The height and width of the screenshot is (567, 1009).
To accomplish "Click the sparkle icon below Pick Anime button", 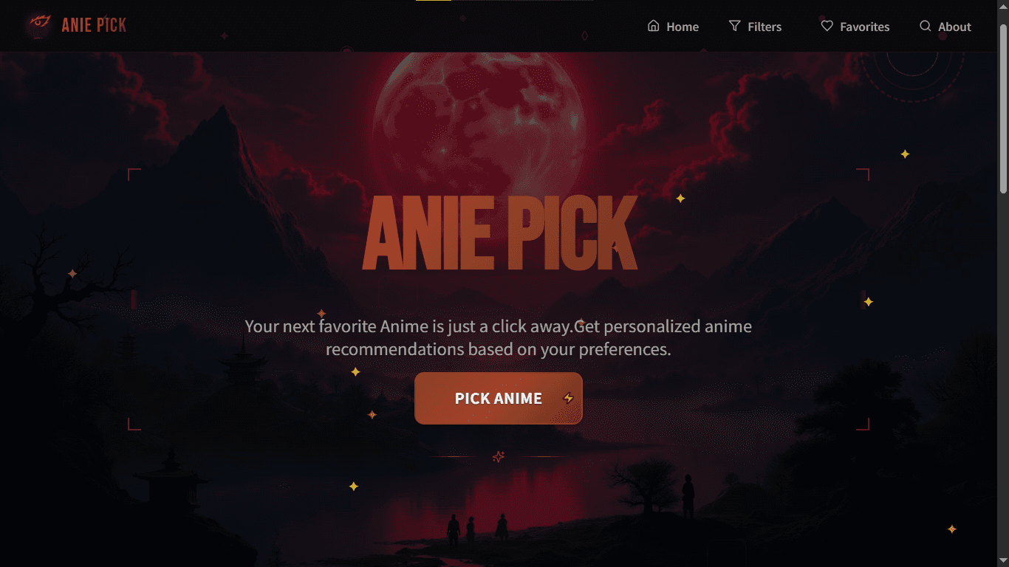I will coord(499,457).
